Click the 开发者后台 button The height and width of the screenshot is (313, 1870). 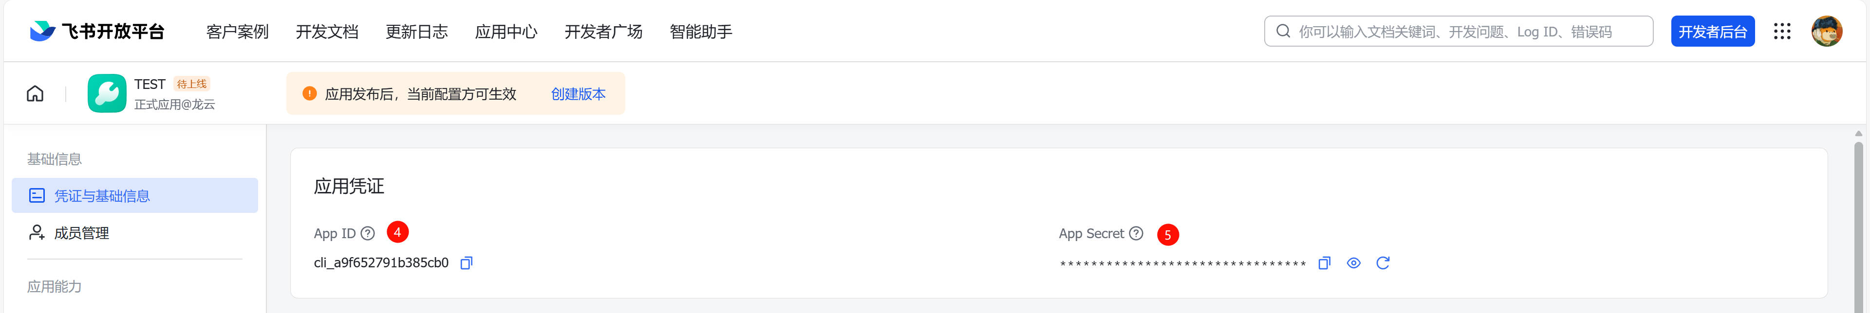[1713, 31]
